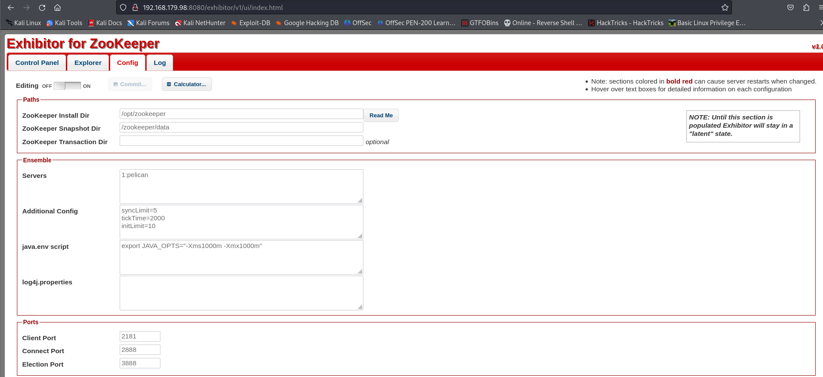Viewport: 823px width, 377px height.
Task: Click the log4j.properties text area
Action: (241, 293)
